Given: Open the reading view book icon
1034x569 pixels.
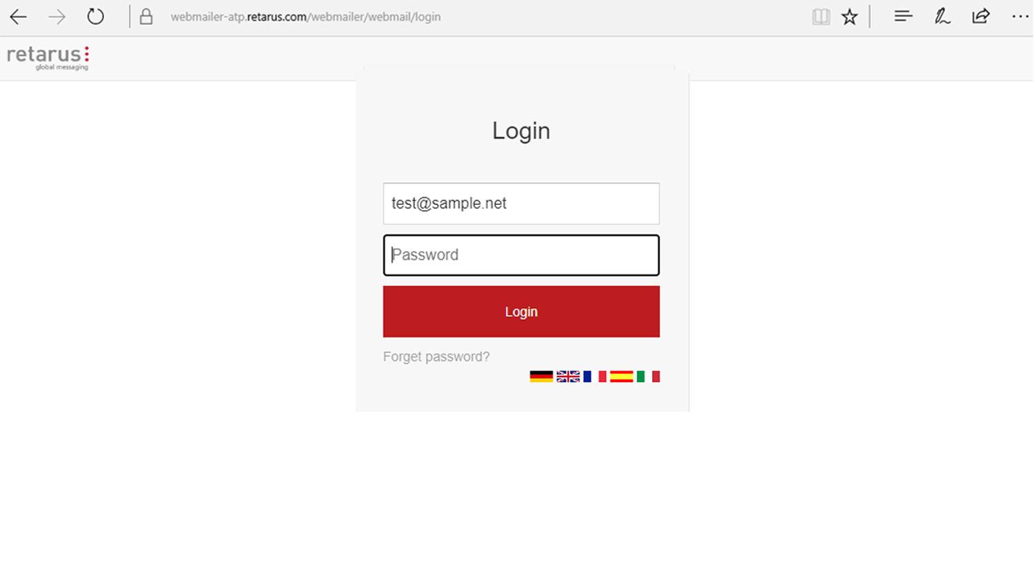Looking at the screenshot, I should pyautogui.click(x=820, y=17).
